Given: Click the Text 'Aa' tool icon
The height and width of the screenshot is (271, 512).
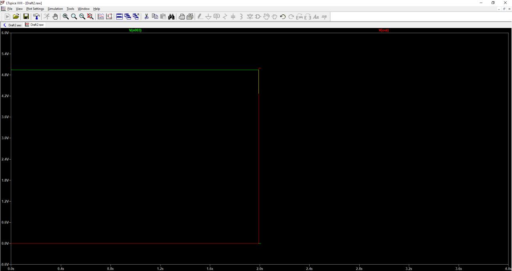Looking at the screenshot, I should pos(316,16).
